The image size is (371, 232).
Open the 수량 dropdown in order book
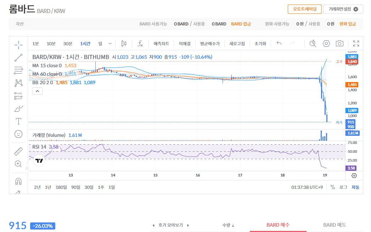pos(228,225)
